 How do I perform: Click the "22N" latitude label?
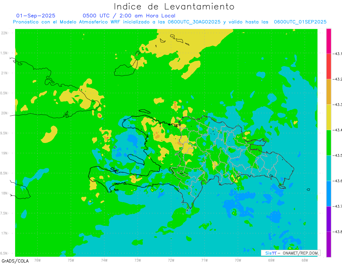click(x=4, y=33)
